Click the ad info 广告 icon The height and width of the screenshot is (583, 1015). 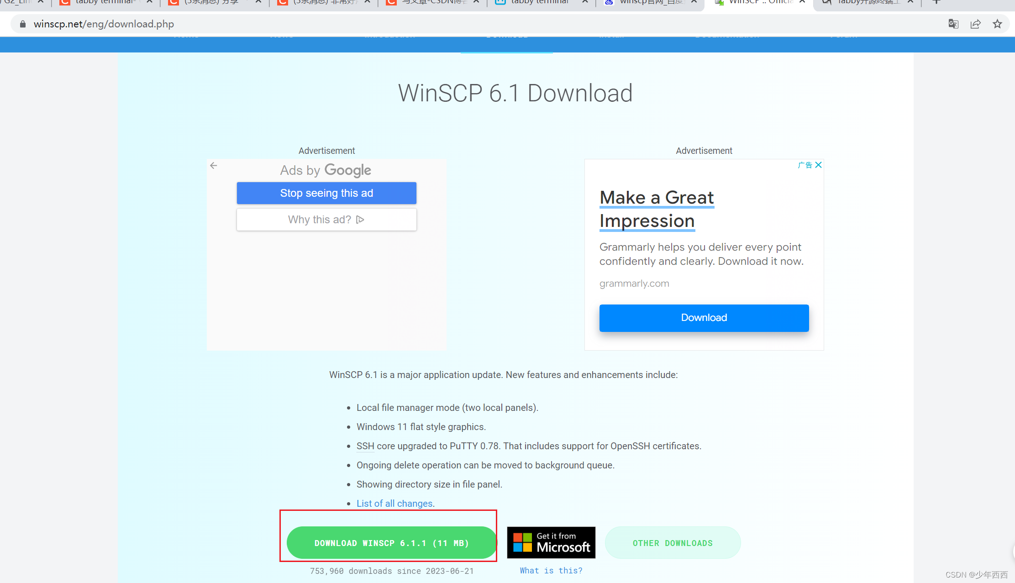tap(805, 165)
